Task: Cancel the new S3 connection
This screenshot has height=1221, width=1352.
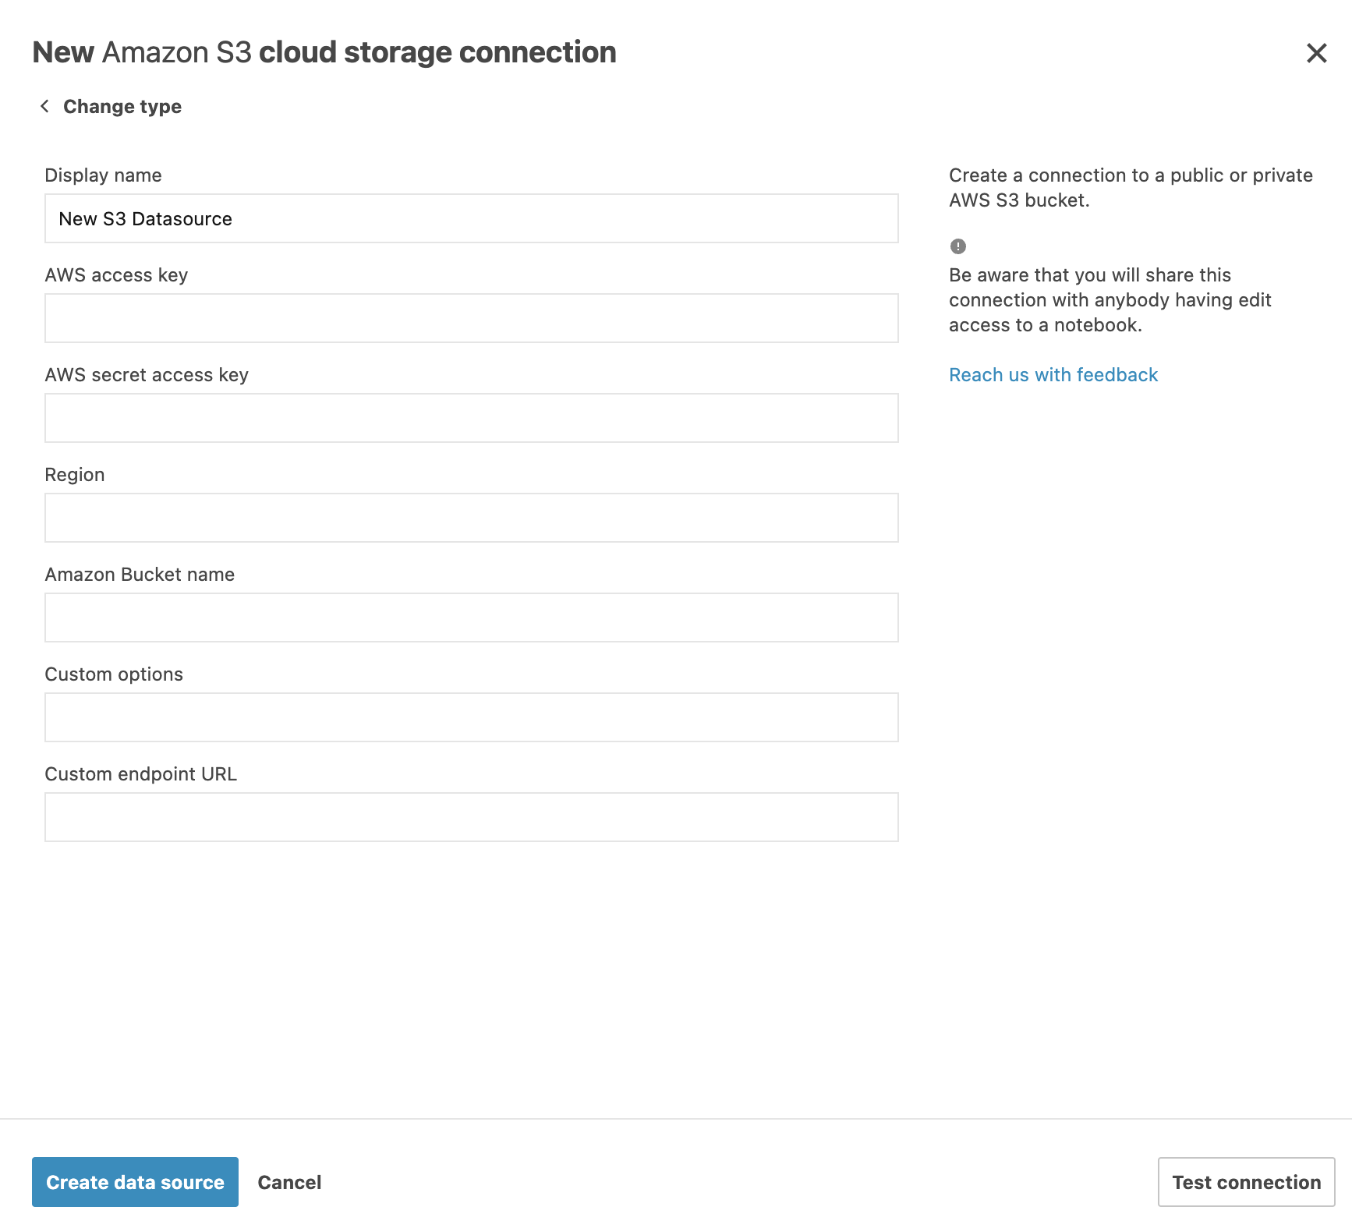Action: [x=288, y=1182]
